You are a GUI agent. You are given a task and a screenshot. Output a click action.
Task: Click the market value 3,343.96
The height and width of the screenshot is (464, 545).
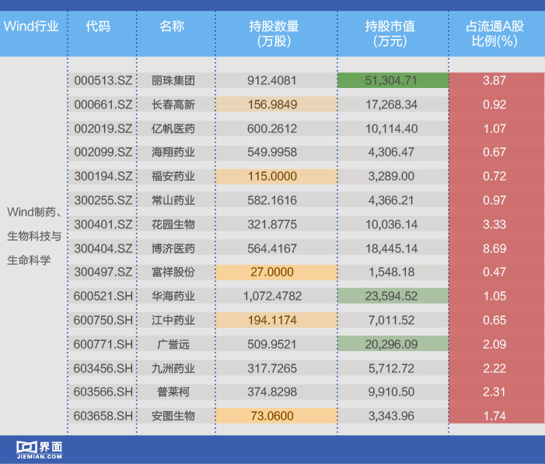point(391,416)
